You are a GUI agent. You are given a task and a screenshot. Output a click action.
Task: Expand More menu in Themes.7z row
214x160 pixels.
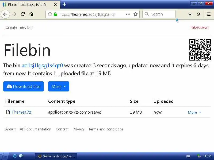pos(194,112)
